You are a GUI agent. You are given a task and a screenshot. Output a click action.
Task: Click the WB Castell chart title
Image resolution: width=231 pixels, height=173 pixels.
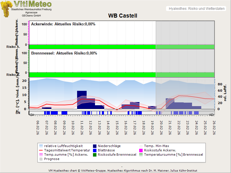[123, 16]
